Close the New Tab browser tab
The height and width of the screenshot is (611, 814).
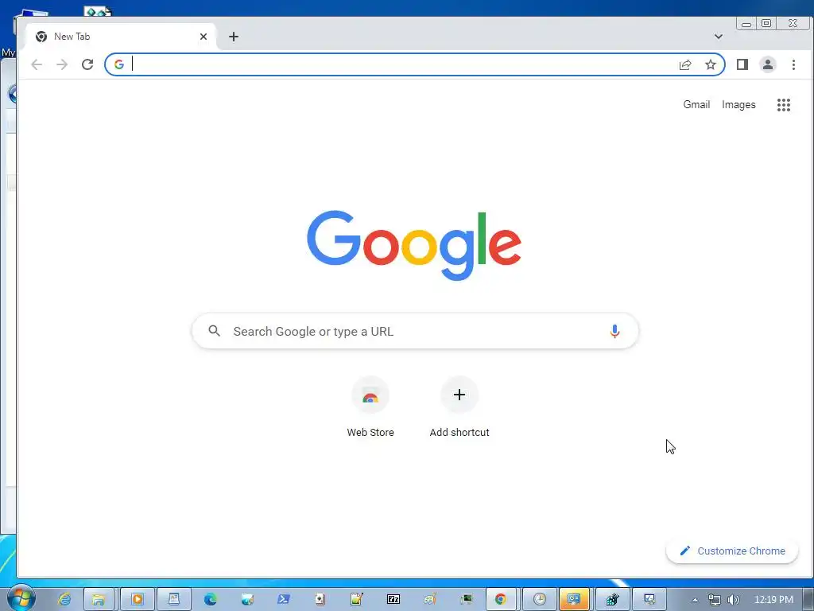click(x=203, y=37)
